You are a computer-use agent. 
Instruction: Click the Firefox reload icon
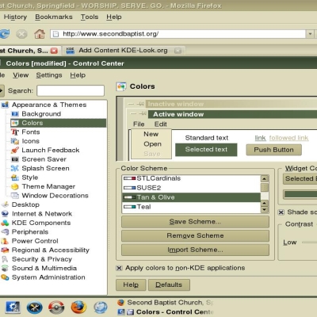pyautogui.click(x=4, y=34)
